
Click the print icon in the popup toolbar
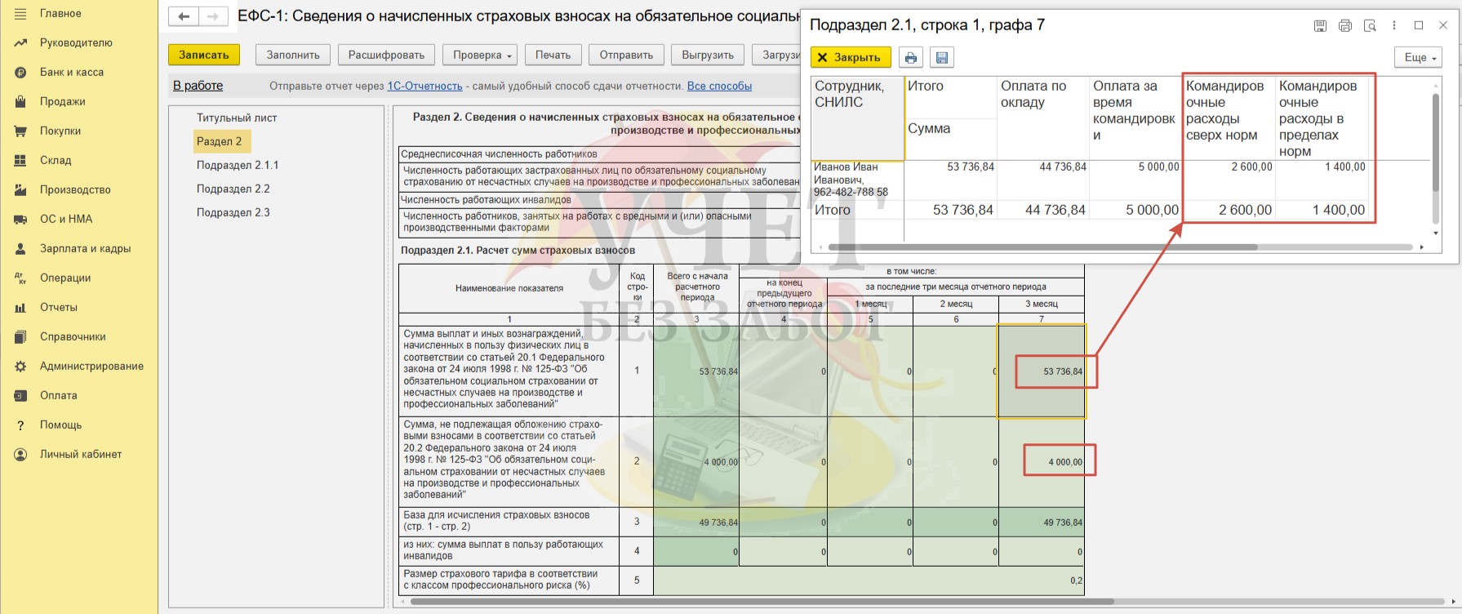[911, 57]
